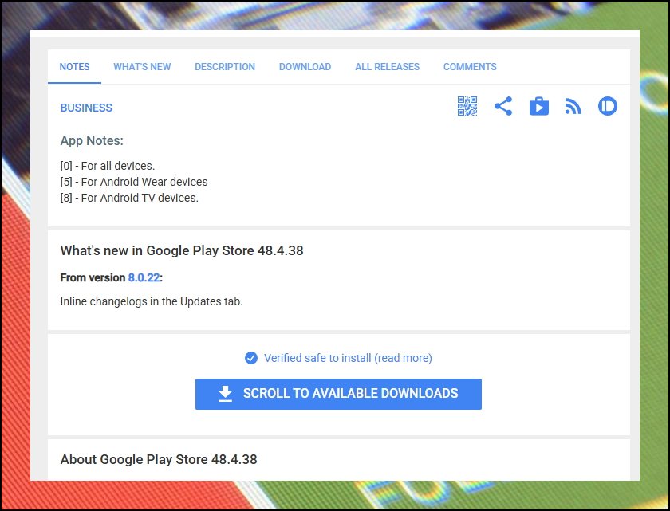This screenshot has height=511, width=670.
Task: Click the 'App Notes:' heading
Action: 92,140
